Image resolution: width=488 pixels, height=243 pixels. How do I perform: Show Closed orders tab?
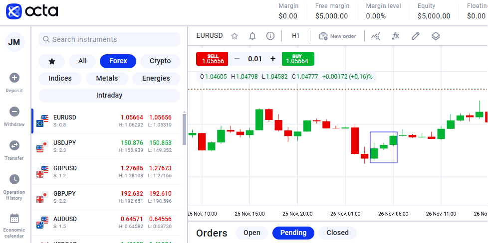click(337, 233)
